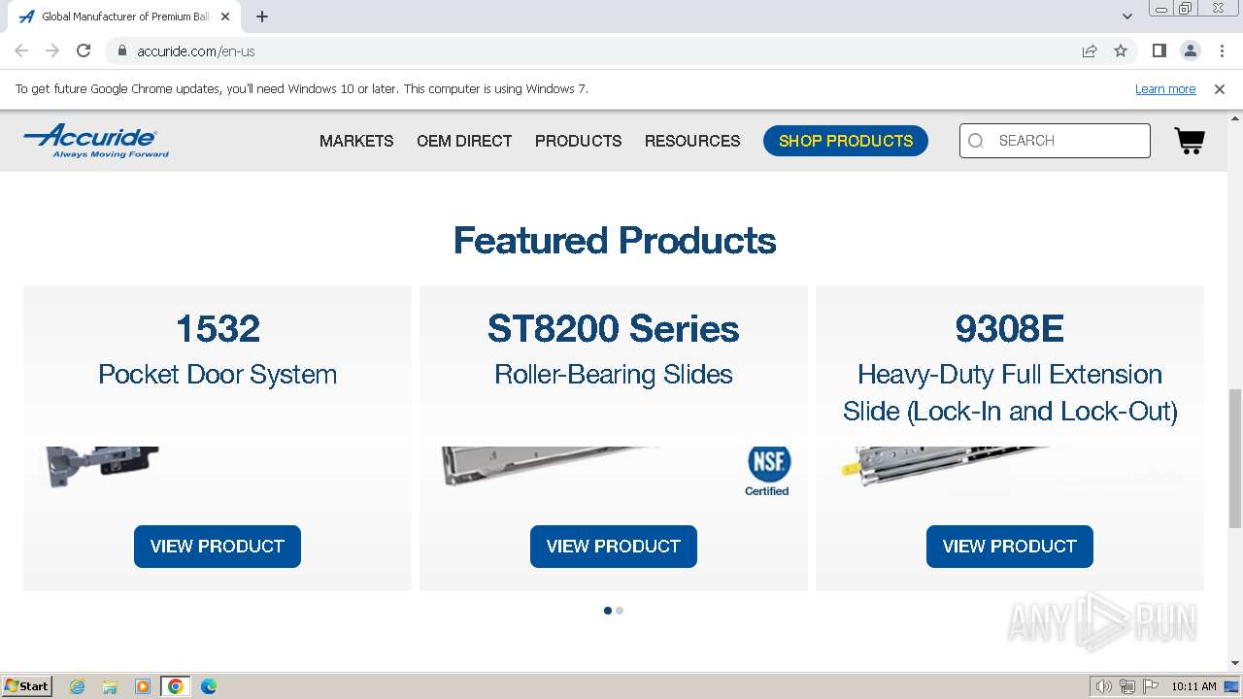
Task: Select first carousel page dot
Action: click(608, 611)
